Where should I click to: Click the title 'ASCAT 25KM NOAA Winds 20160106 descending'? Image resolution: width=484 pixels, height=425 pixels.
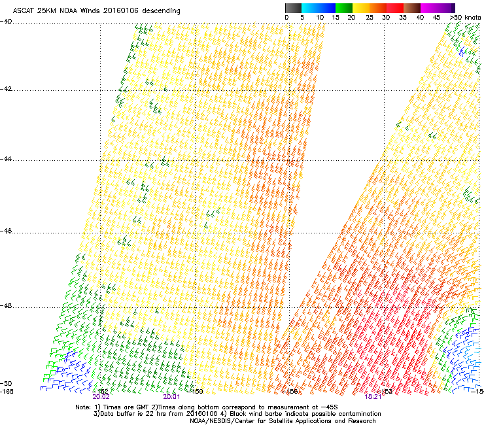point(97,10)
